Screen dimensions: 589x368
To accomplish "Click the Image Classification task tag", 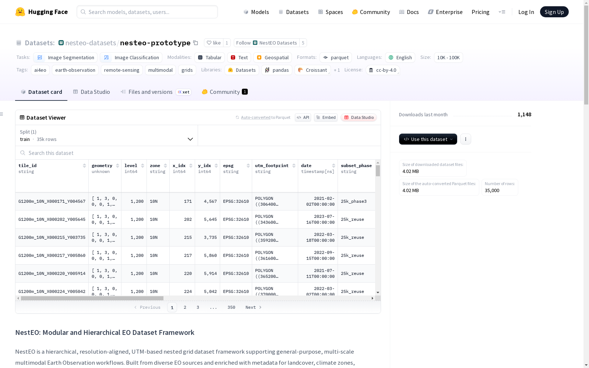I will pos(131,58).
